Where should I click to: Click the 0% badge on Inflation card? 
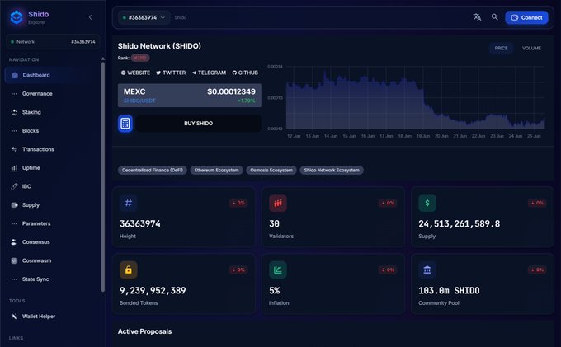click(388, 270)
